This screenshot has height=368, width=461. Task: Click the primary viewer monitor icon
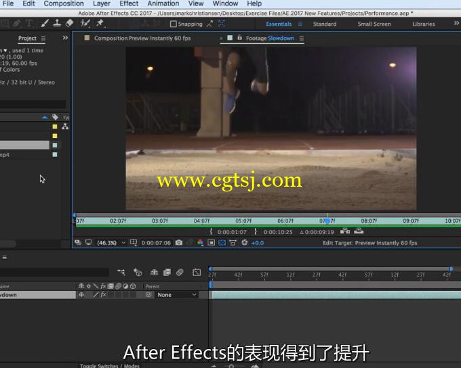[x=89, y=242]
